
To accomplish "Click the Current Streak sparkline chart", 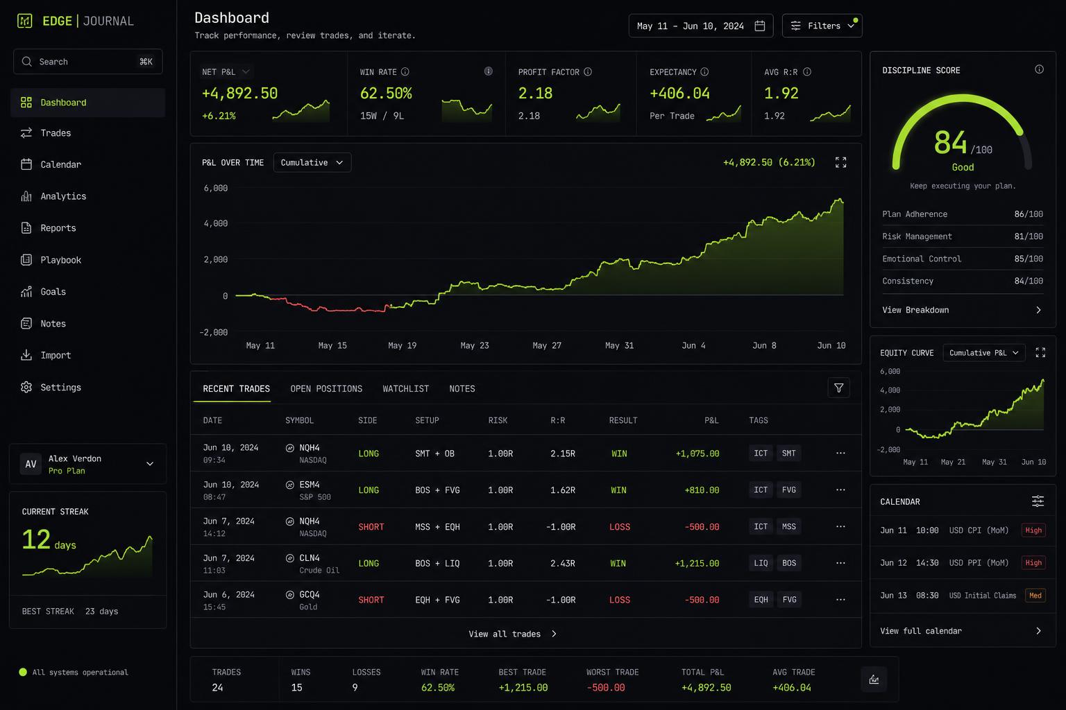I will pos(87,556).
